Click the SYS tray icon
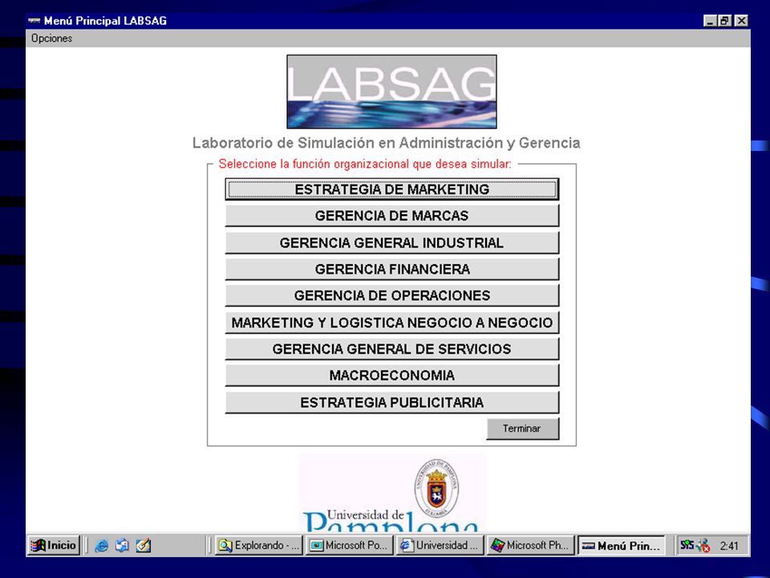Screen dimensions: 770x578 pos(687,545)
